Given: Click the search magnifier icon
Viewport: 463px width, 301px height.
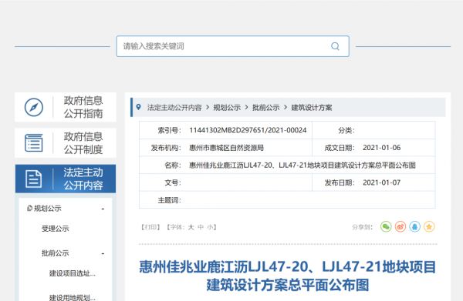Looking at the screenshot, I should point(335,46).
